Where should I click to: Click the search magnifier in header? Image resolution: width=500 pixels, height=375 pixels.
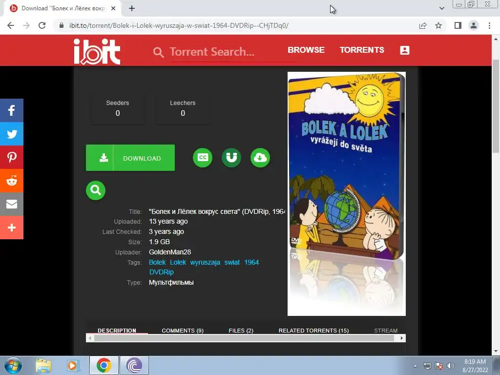pyautogui.click(x=158, y=52)
